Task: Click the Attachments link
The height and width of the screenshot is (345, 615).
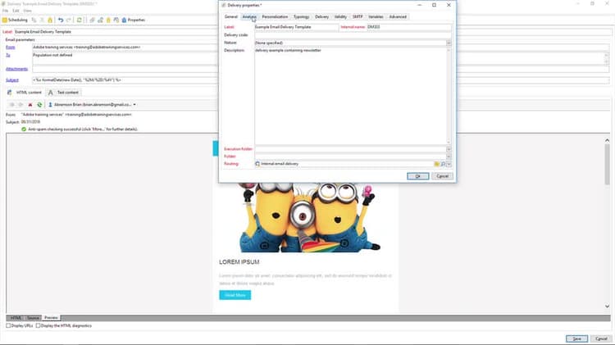Action: (16, 69)
